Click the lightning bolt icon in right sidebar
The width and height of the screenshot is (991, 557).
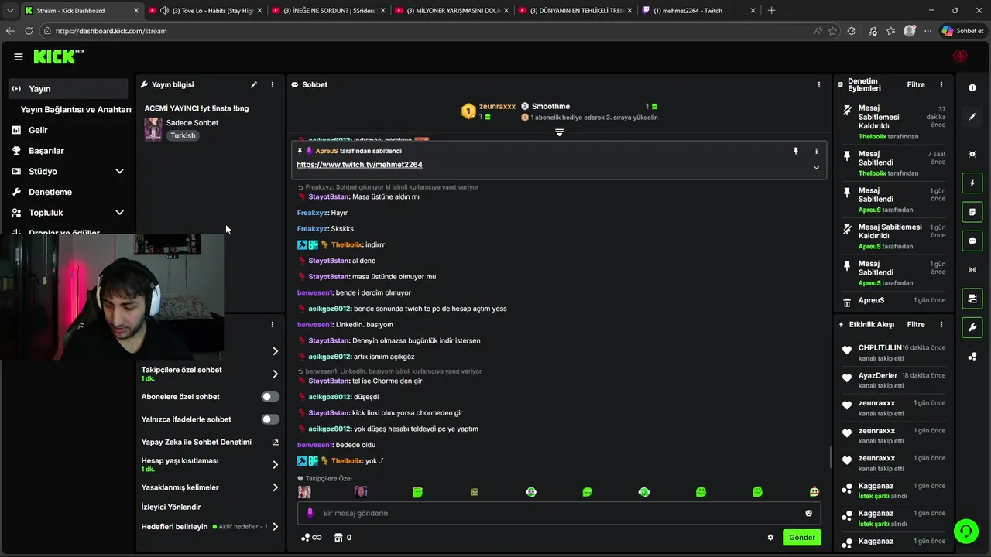point(972,183)
